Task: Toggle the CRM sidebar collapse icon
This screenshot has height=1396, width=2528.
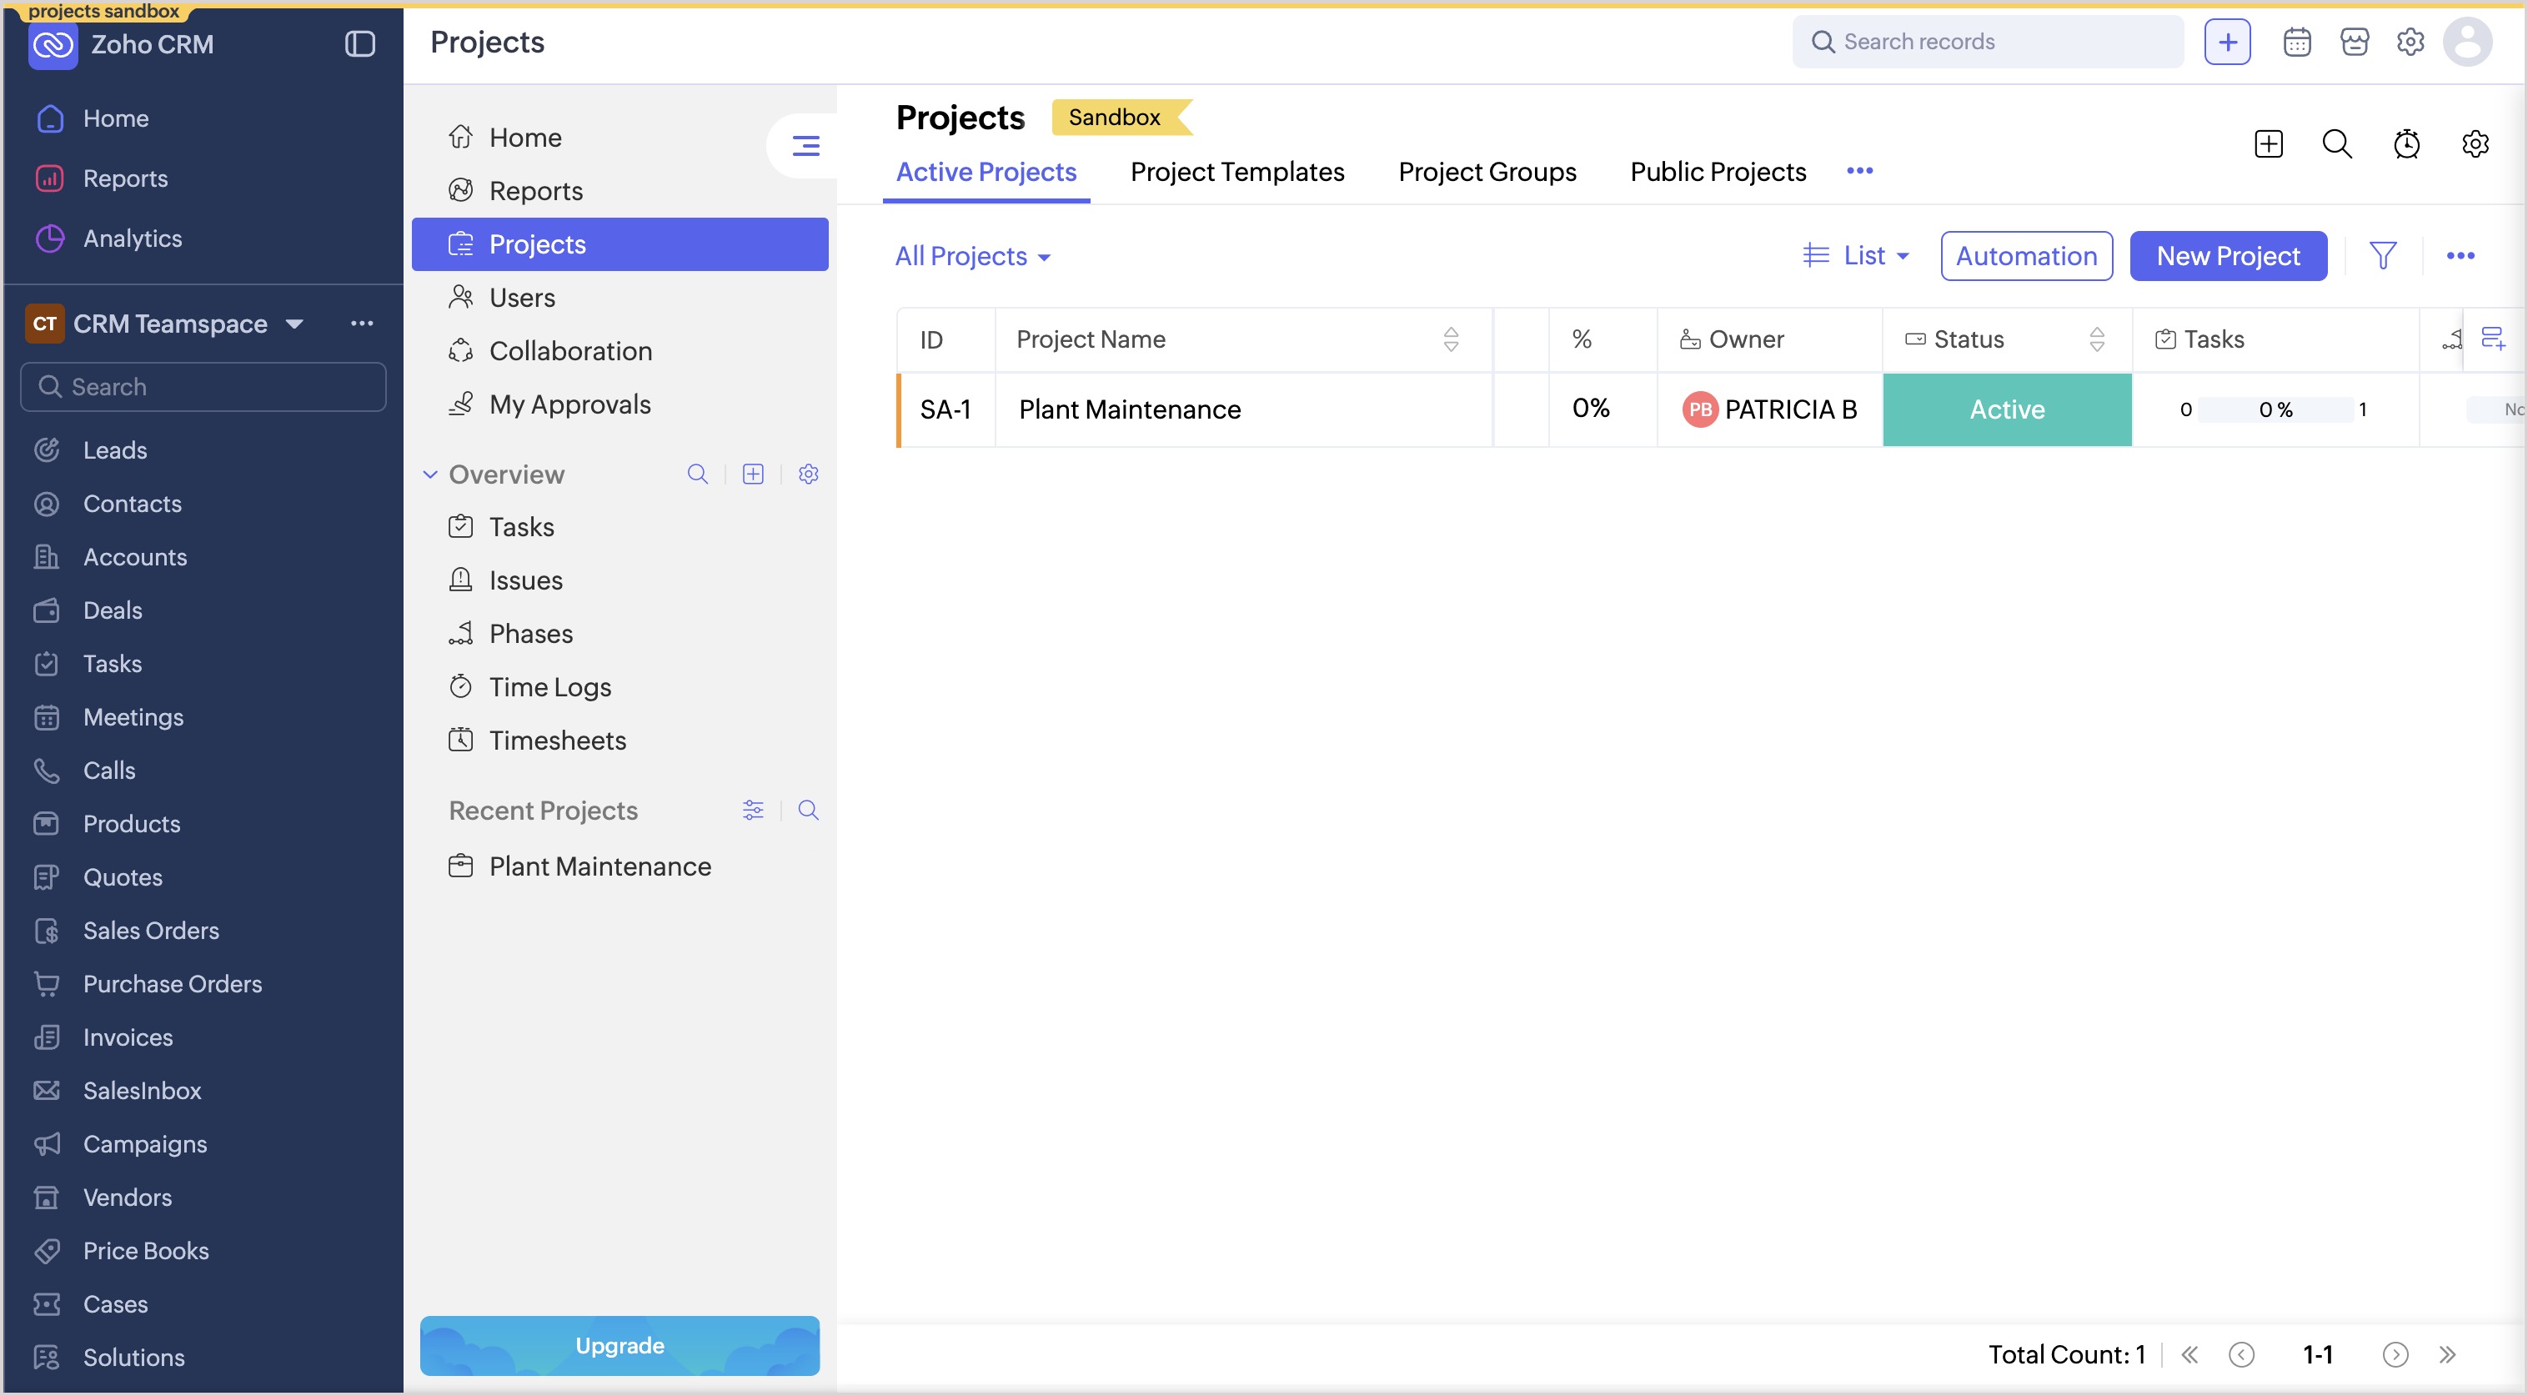Action: (360, 43)
